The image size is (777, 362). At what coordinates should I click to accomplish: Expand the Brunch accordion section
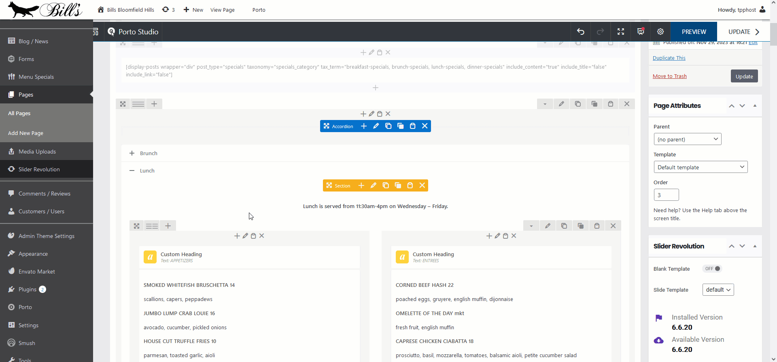click(375, 153)
